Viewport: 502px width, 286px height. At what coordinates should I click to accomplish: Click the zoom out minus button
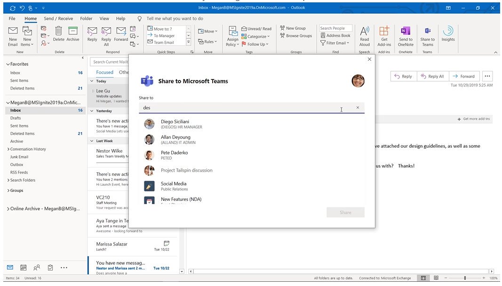coord(446,278)
